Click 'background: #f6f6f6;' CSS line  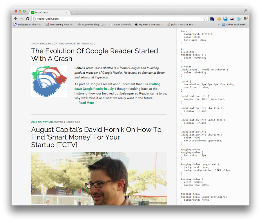199,34
